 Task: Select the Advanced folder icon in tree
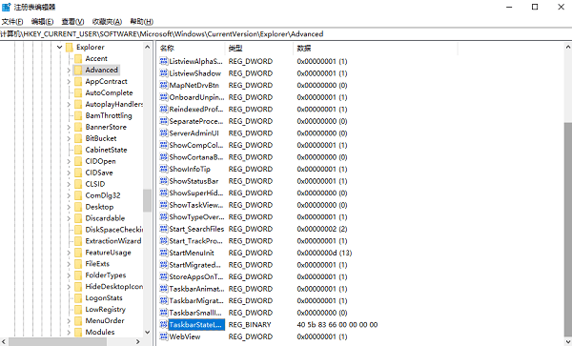pos(78,70)
